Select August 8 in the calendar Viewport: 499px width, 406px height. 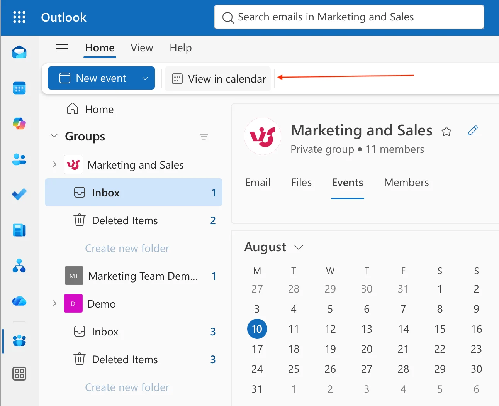pos(440,309)
